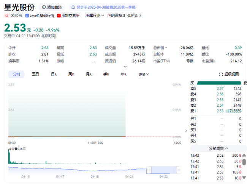The height and width of the screenshot is (184, 247).
Task: Collapse the 分笔成交 section
Action: (227, 148)
